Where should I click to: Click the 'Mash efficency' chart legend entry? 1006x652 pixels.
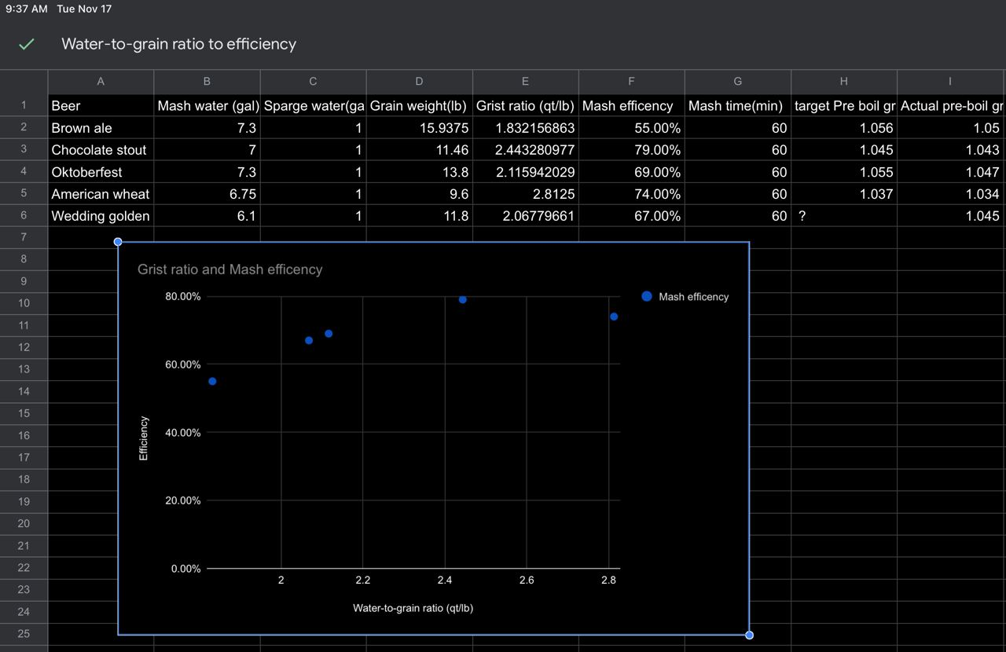point(685,297)
